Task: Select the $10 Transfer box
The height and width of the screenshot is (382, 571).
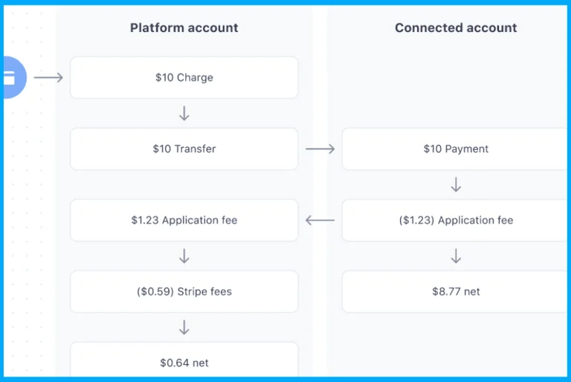Action: click(184, 149)
